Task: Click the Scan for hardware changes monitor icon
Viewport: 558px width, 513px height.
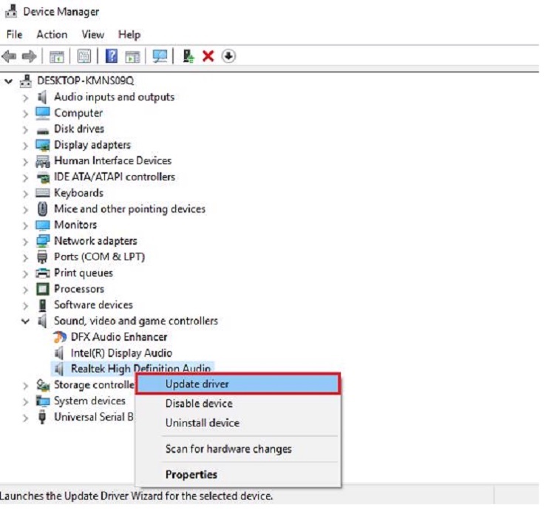Action: pyautogui.click(x=160, y=56)
